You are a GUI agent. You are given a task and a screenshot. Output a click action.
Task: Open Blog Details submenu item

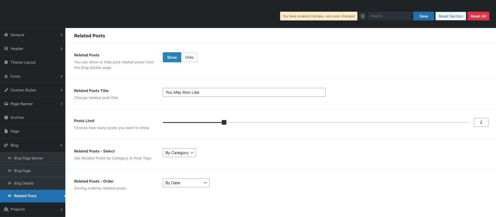tap(33, 183)
